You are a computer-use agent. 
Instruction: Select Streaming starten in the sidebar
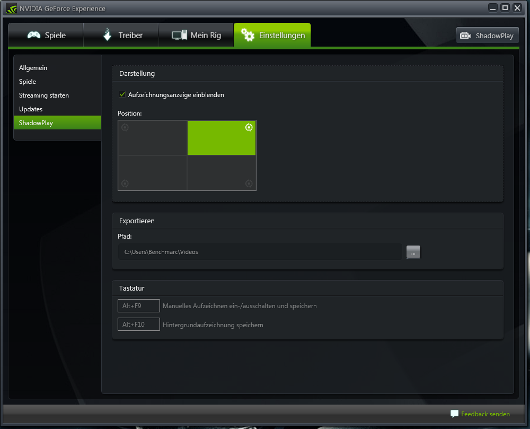[43, 95]
